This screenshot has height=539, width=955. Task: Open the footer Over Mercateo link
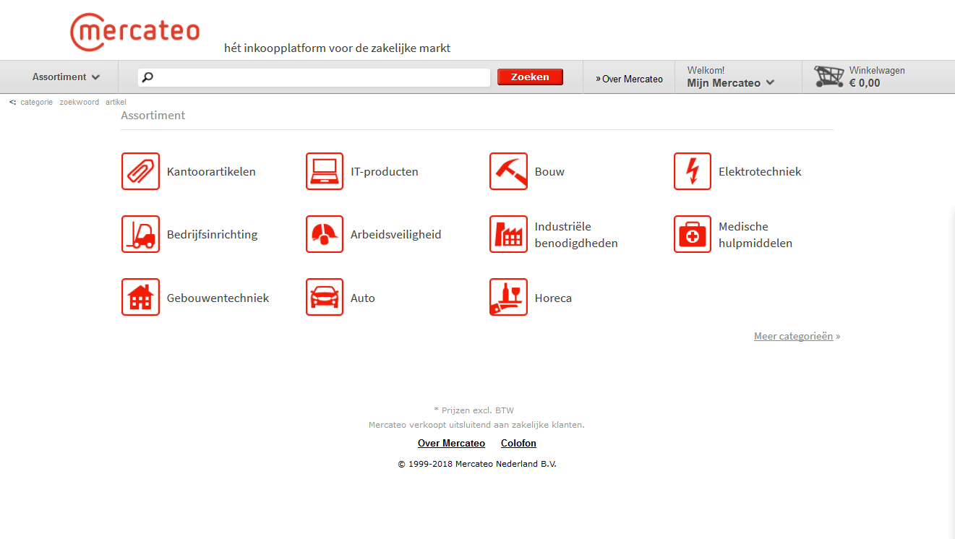click(451, 443)
